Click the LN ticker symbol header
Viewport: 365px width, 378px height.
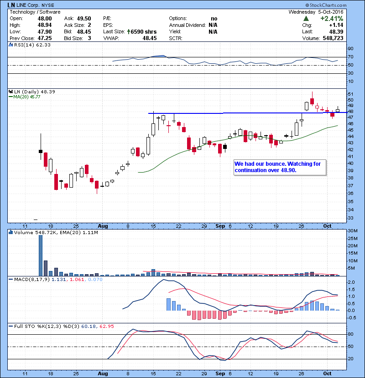11,5
